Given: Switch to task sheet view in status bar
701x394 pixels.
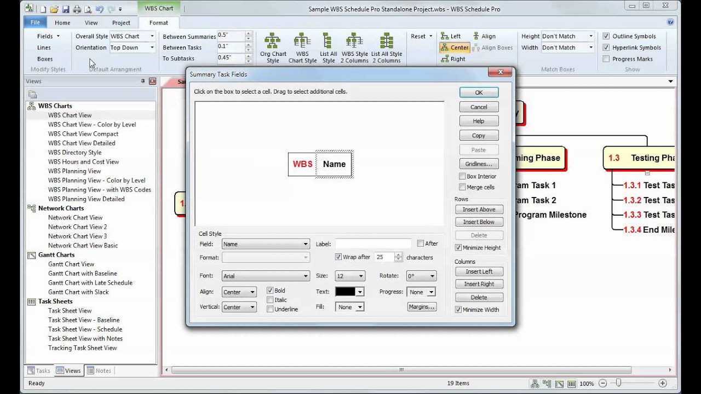Looking at the screenshot, I should pos(572,384).
